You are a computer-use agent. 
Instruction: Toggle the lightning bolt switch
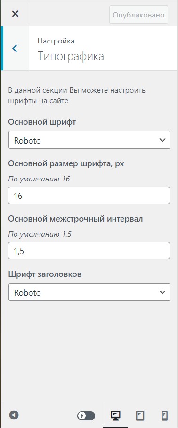coord(86,416)
